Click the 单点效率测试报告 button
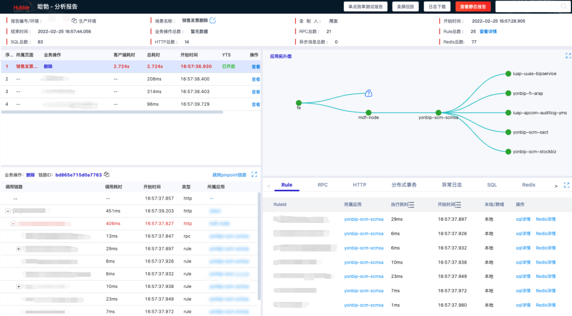The width and height of the screenshot is (572, 316). pyautogui.click(x=365, y=6)
